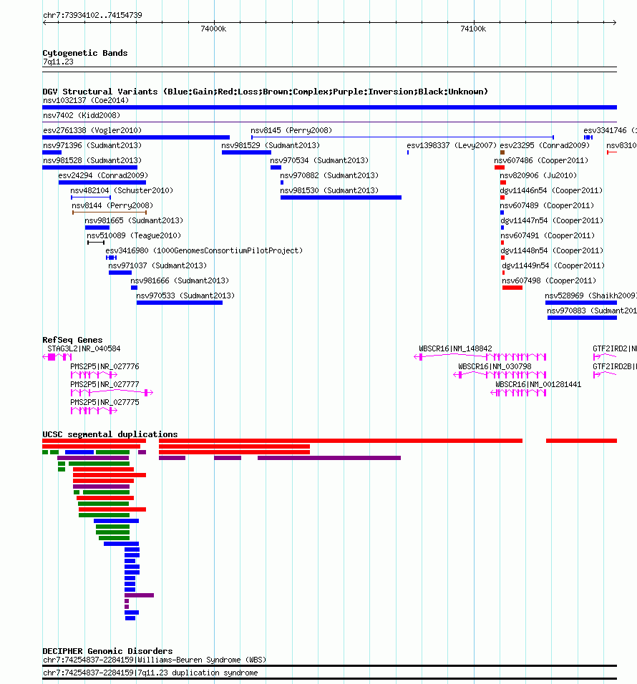Select the nsv970533 (Sudmant2013) blue bar
The image size is (637, 684).
click(x=180, y=303)
